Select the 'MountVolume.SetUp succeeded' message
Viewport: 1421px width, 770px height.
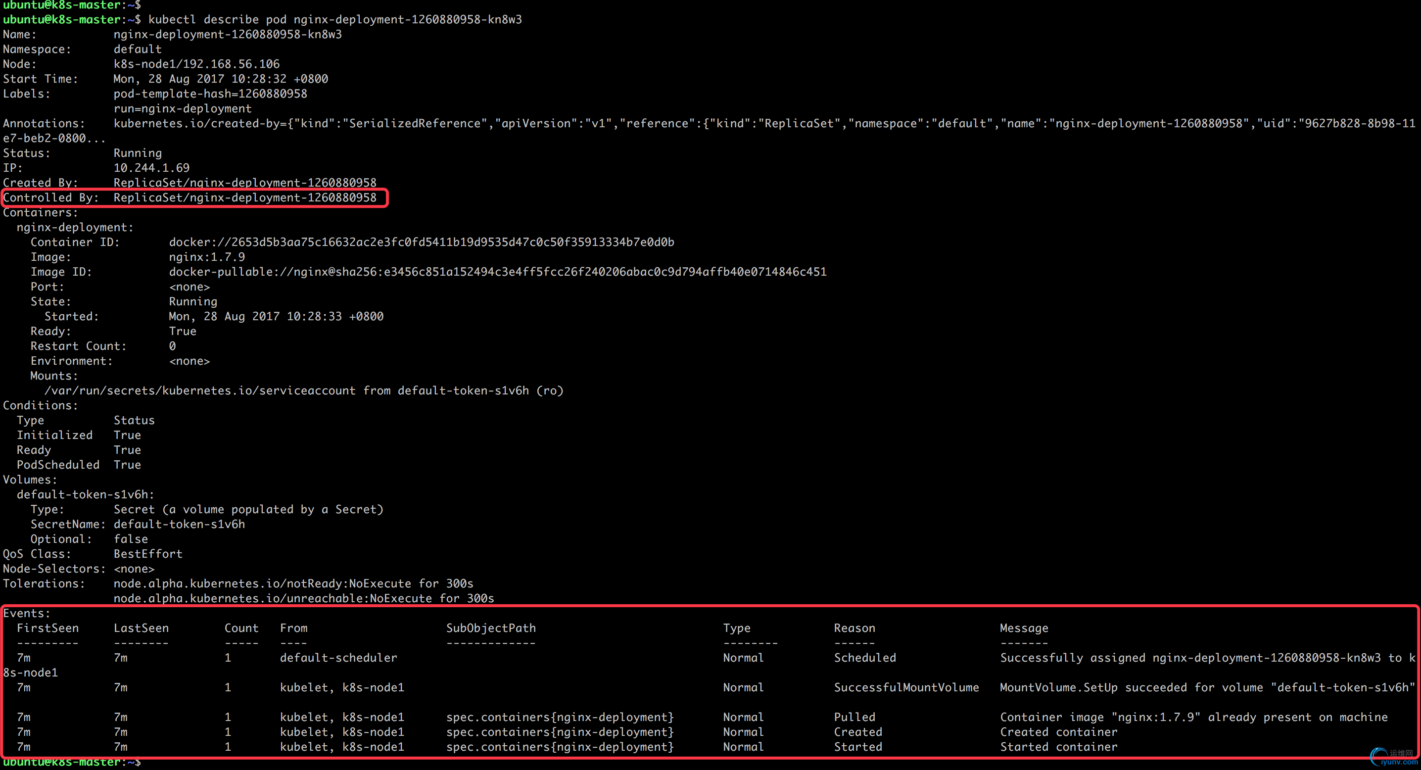[1208, 688]
